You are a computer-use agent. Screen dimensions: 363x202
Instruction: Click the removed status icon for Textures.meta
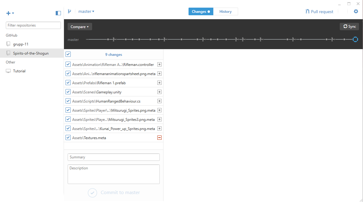pos(159,137)
